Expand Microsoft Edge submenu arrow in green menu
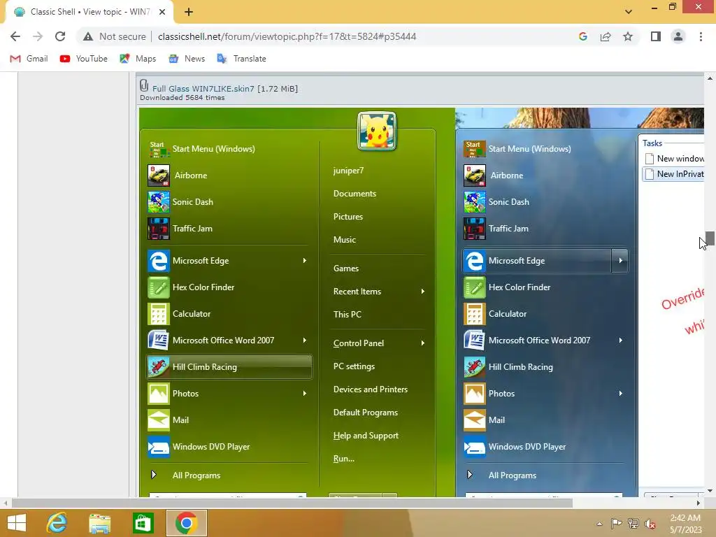Screen dimensions: 716x537 coord(305,260)
